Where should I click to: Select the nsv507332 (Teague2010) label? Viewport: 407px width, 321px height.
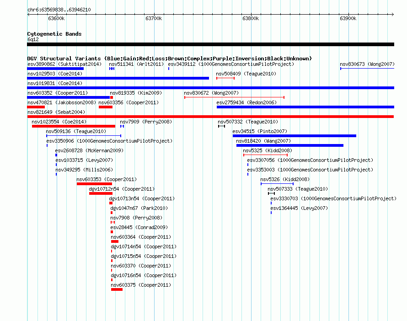[x=248, y=122]
